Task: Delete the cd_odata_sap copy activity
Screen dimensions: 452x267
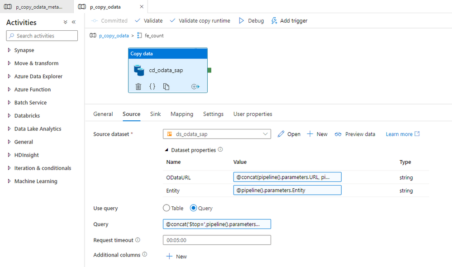Action: [x=138, y=86]
